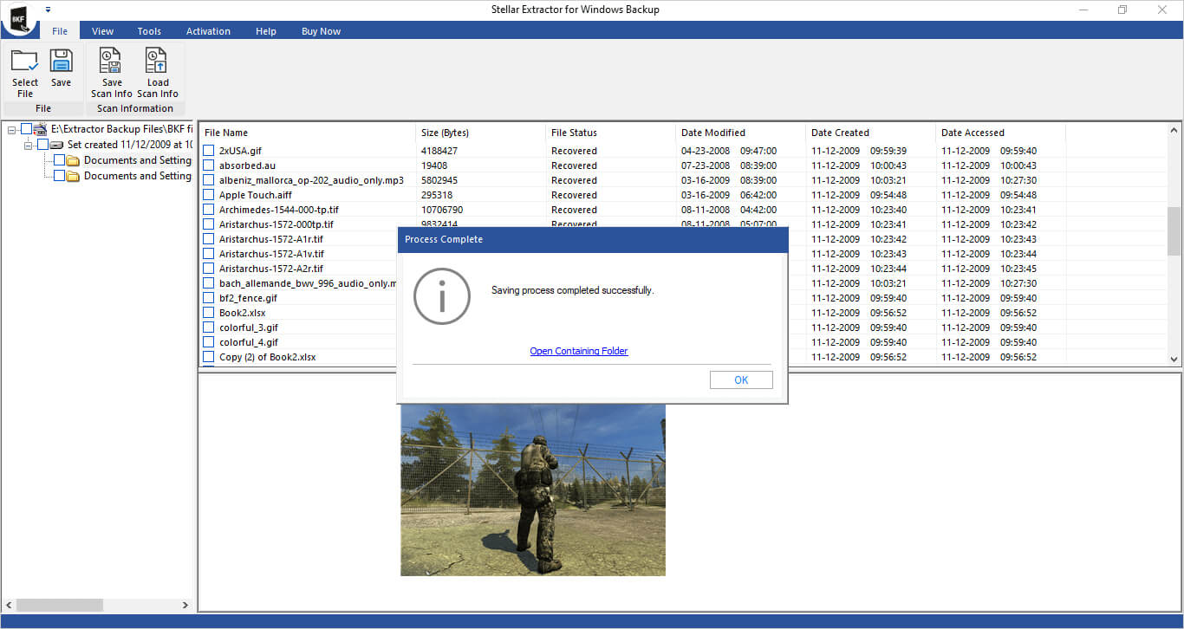Click the drive icon beside Set created
The height and width of the screenshot is (629, 1184).
pos(57,145)
